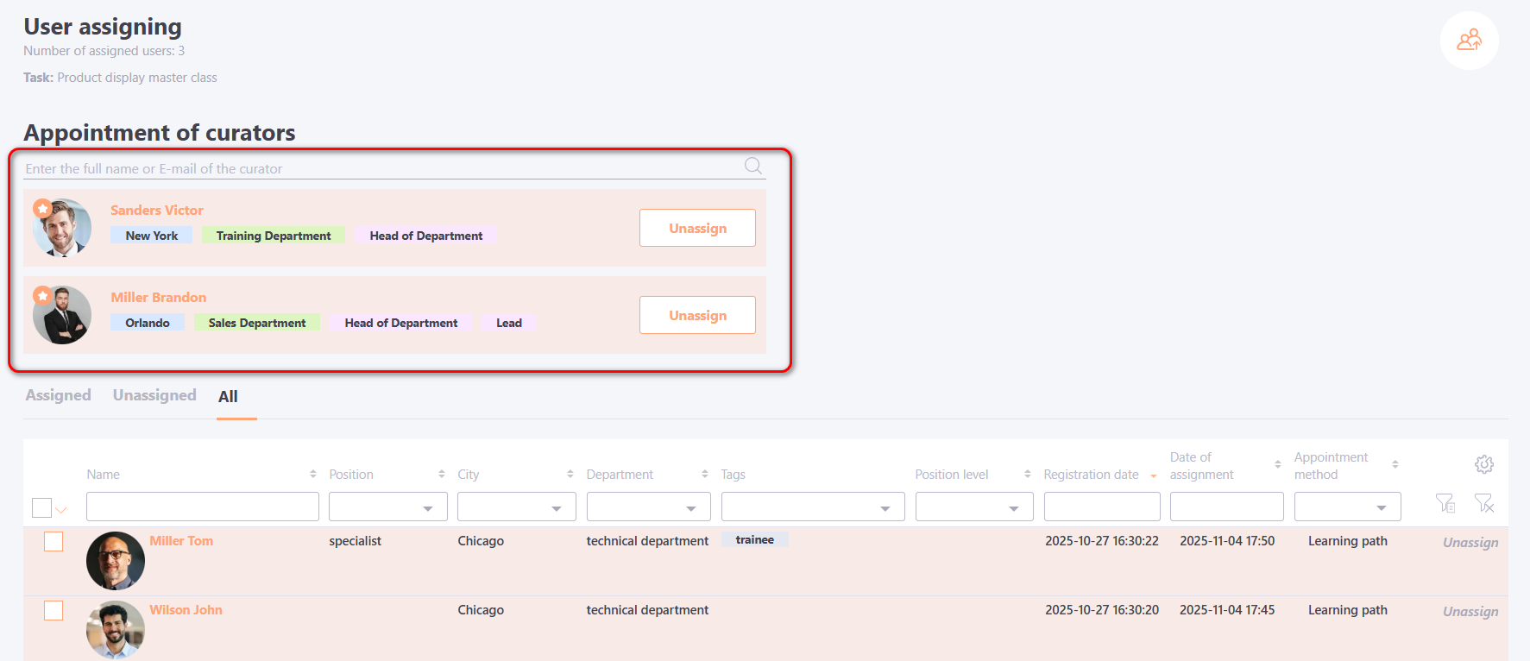Click the curator search magnifier icon

[x=752, y=166]
